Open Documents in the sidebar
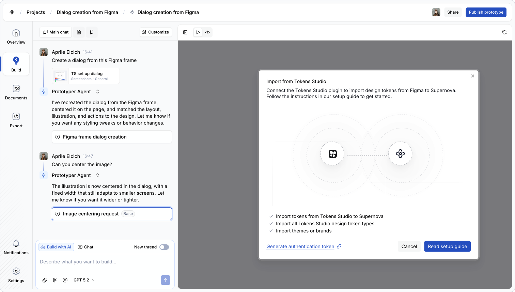Viewport: 515px width, 292px height. (16, 92)
